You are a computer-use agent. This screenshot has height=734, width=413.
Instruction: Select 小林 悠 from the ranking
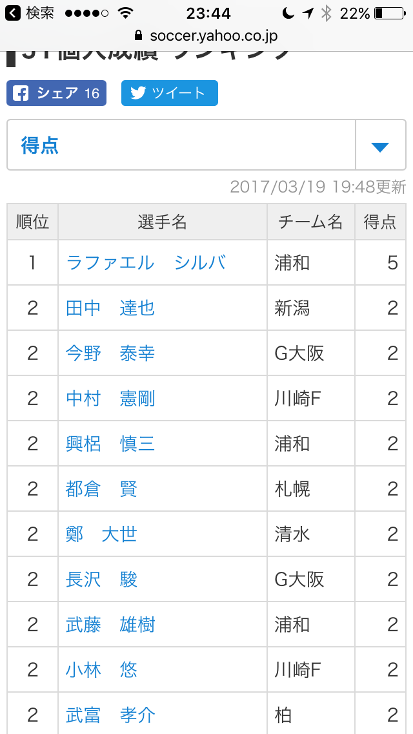[x=101, y=670]
